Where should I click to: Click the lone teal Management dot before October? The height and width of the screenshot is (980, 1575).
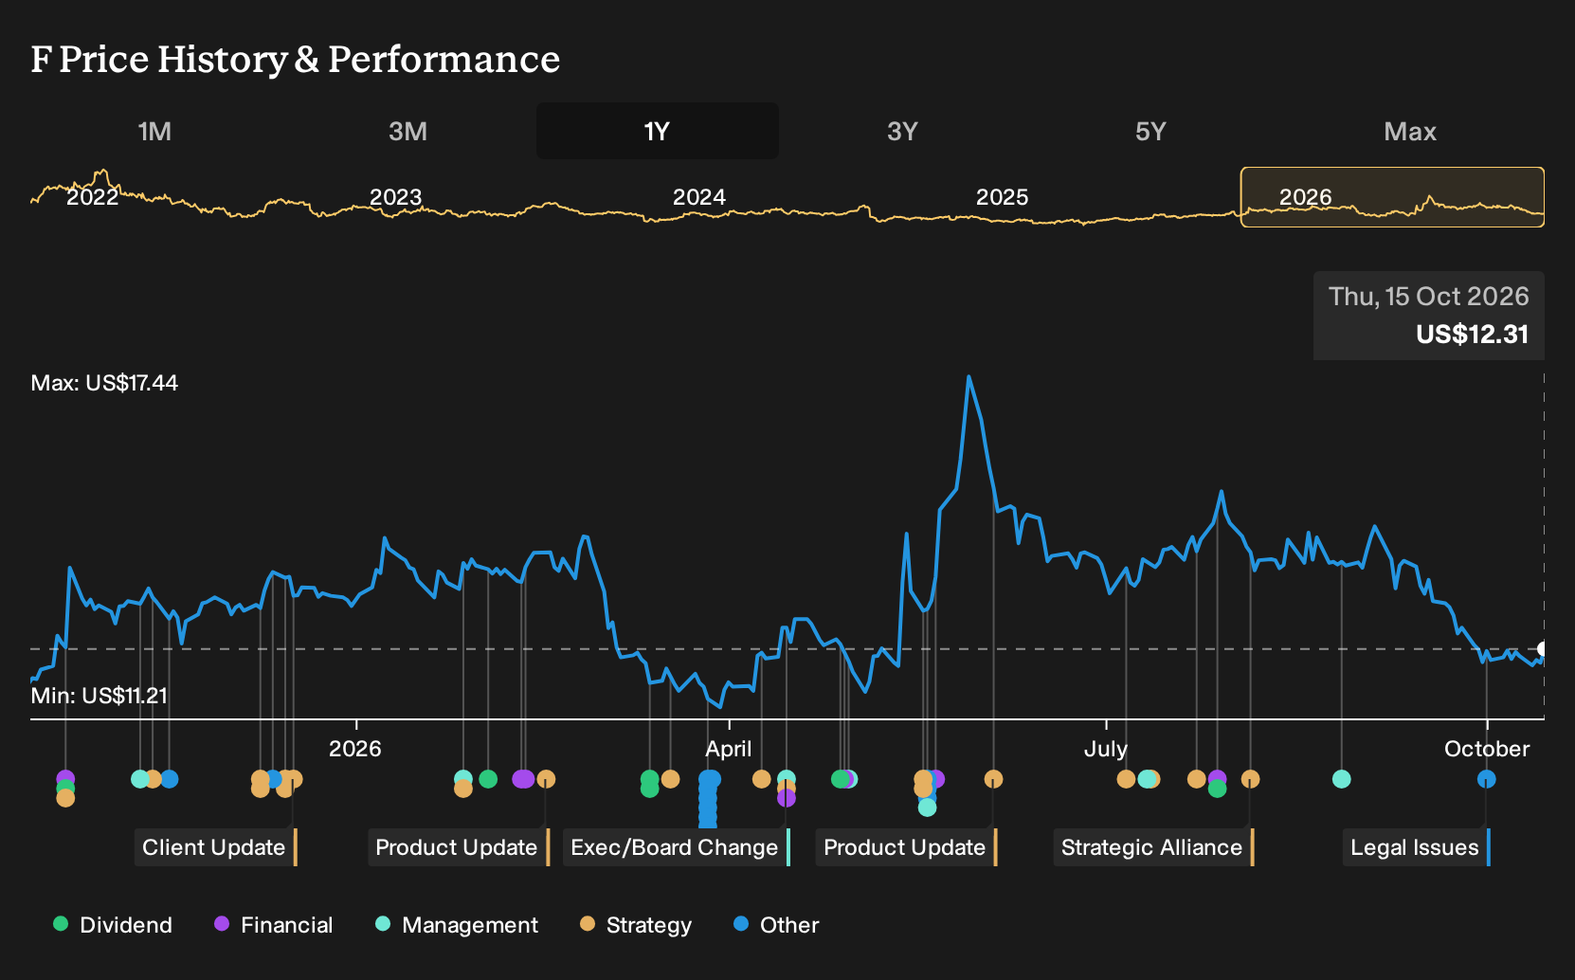coord(1342,779)
